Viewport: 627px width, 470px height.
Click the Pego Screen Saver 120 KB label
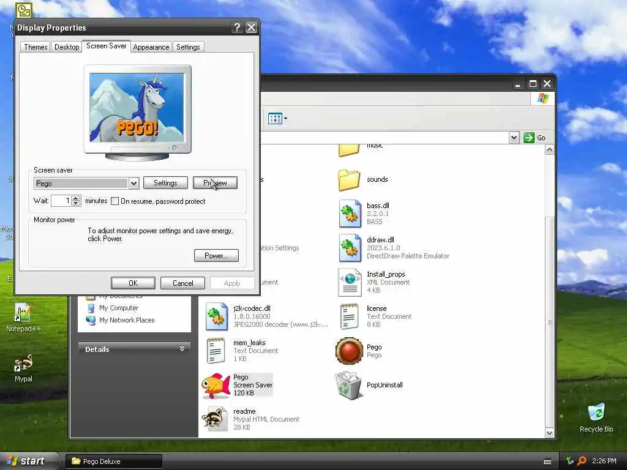coord(253,385)
